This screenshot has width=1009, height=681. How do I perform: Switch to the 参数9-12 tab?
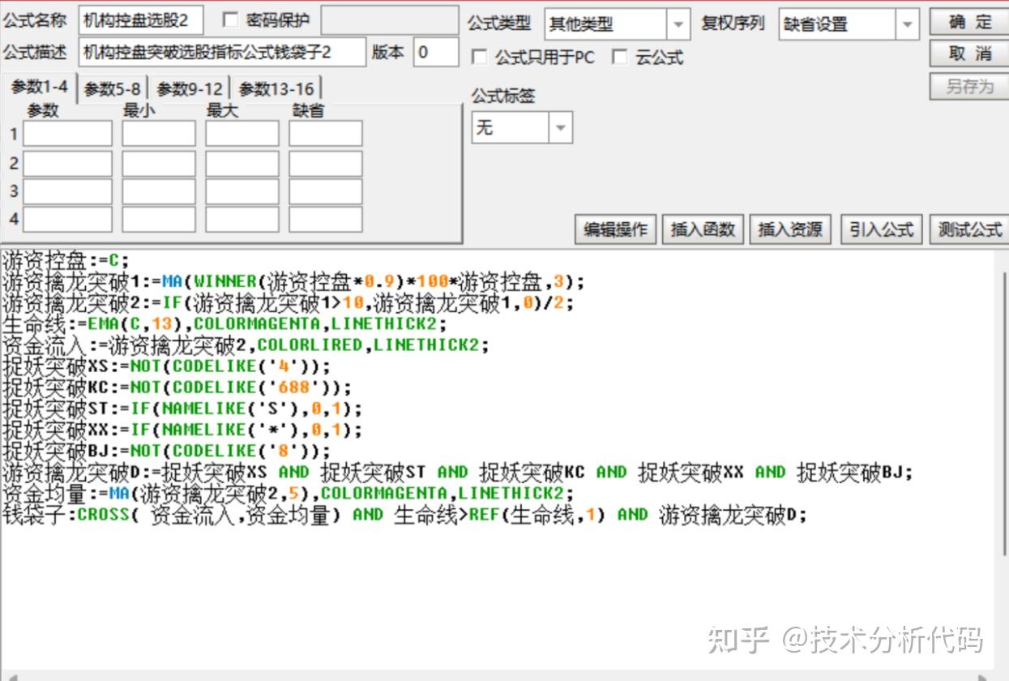(x=189, y=89)
